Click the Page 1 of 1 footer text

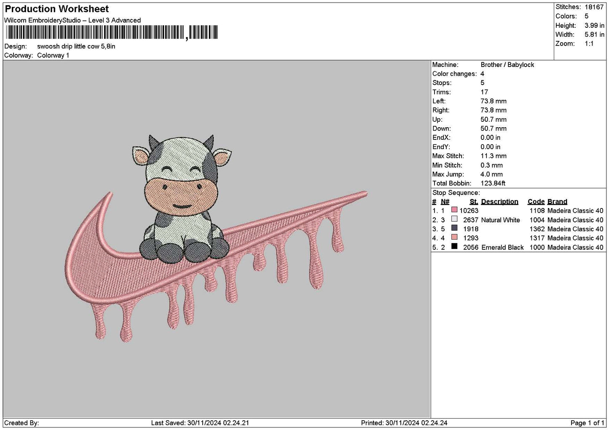tap(588, 423)
